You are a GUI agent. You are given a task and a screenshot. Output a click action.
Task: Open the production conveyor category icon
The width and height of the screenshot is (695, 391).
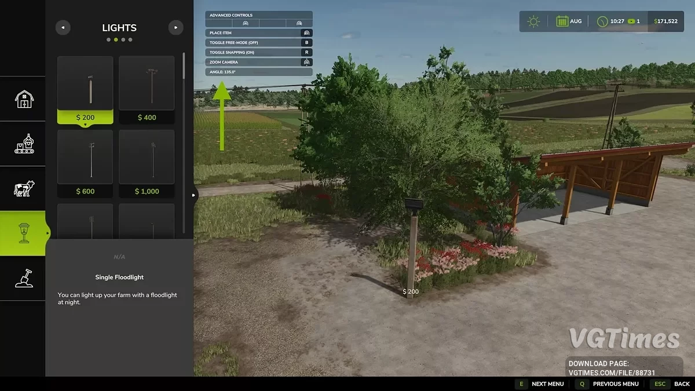[x=23, y=144]
